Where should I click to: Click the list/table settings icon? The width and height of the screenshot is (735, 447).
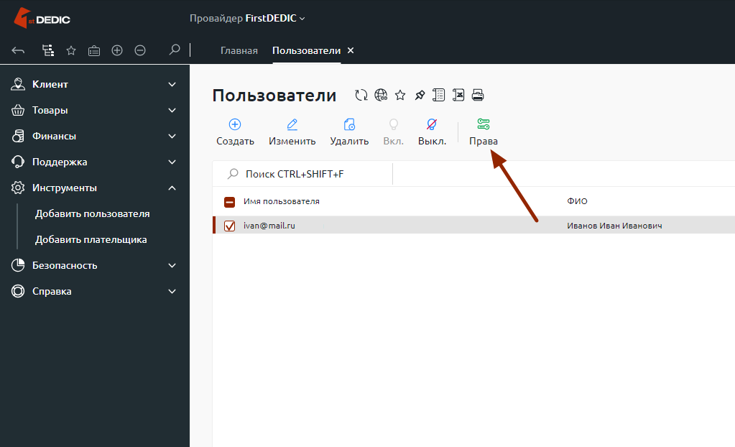click(x=439, y=95)
